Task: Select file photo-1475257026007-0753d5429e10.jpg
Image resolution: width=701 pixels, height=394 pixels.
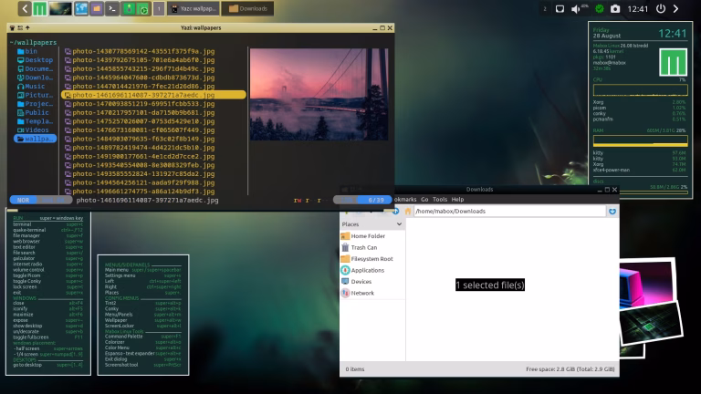Action: [x=140, y=121]
